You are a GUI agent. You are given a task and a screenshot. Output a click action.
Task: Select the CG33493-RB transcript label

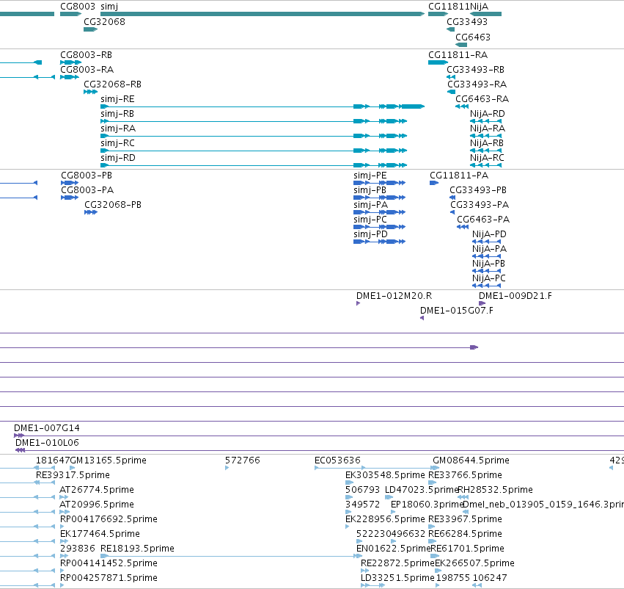tap(475, 69)
